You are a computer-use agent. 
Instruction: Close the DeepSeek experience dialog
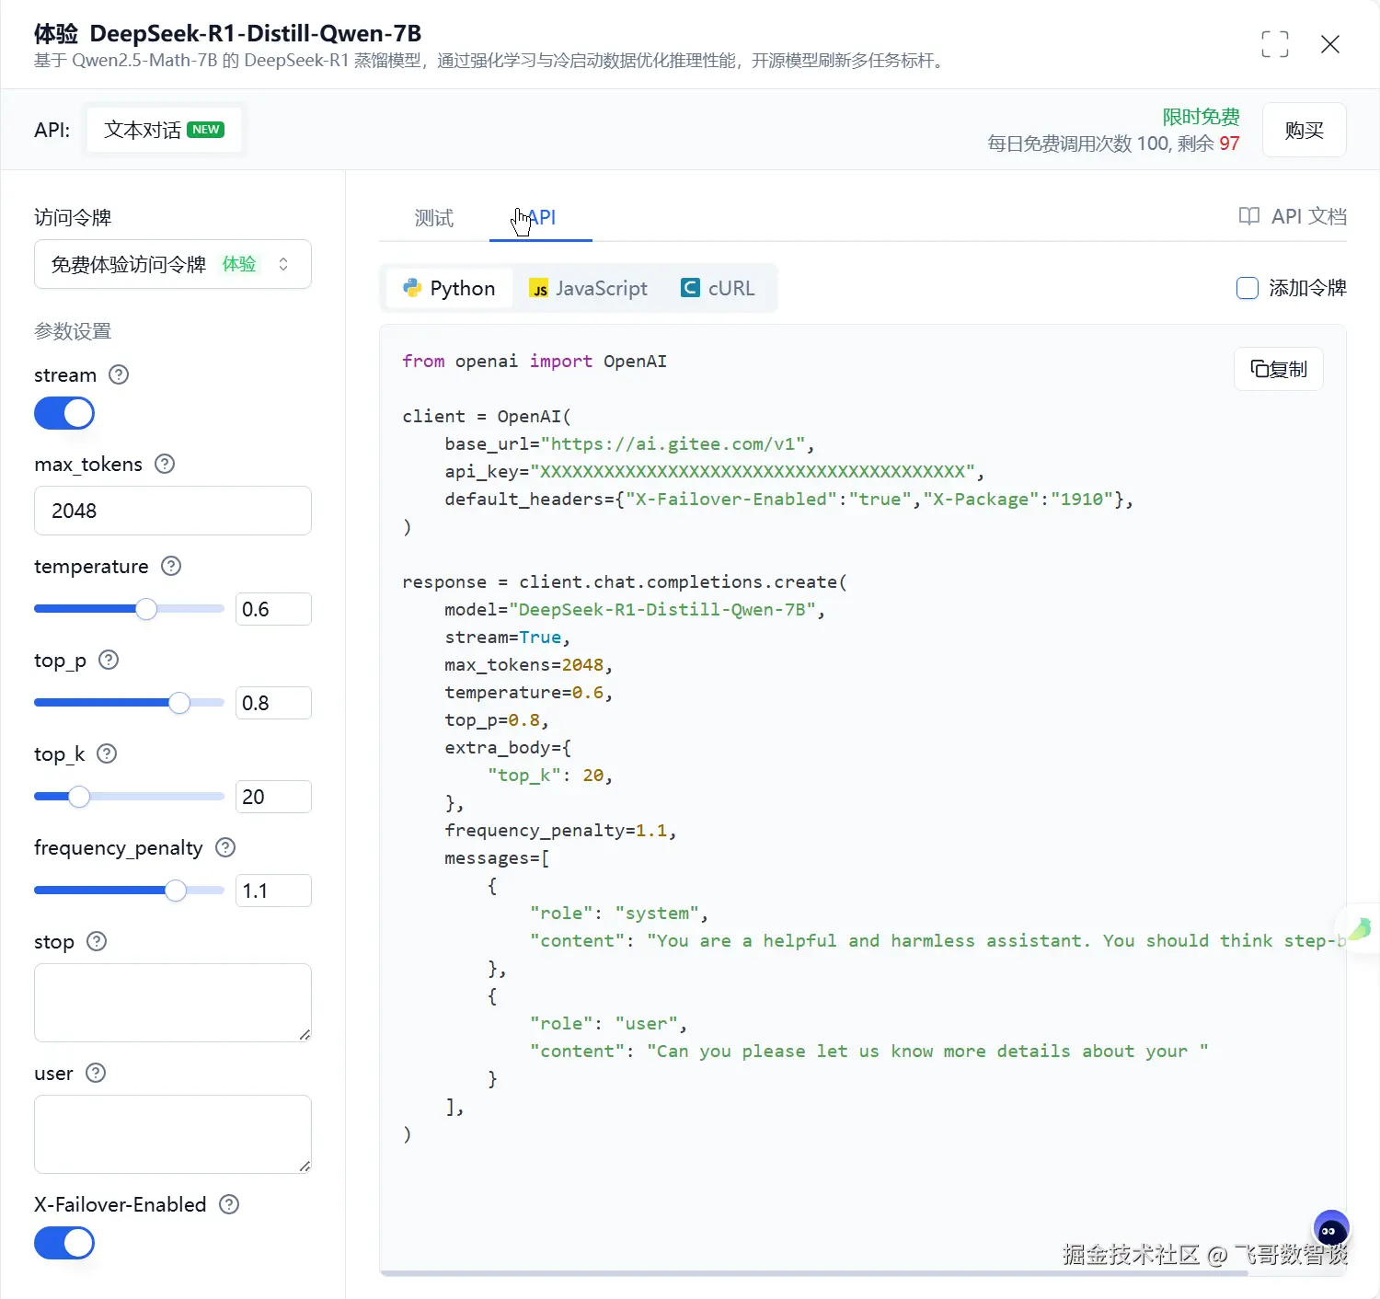(1329, 44)
